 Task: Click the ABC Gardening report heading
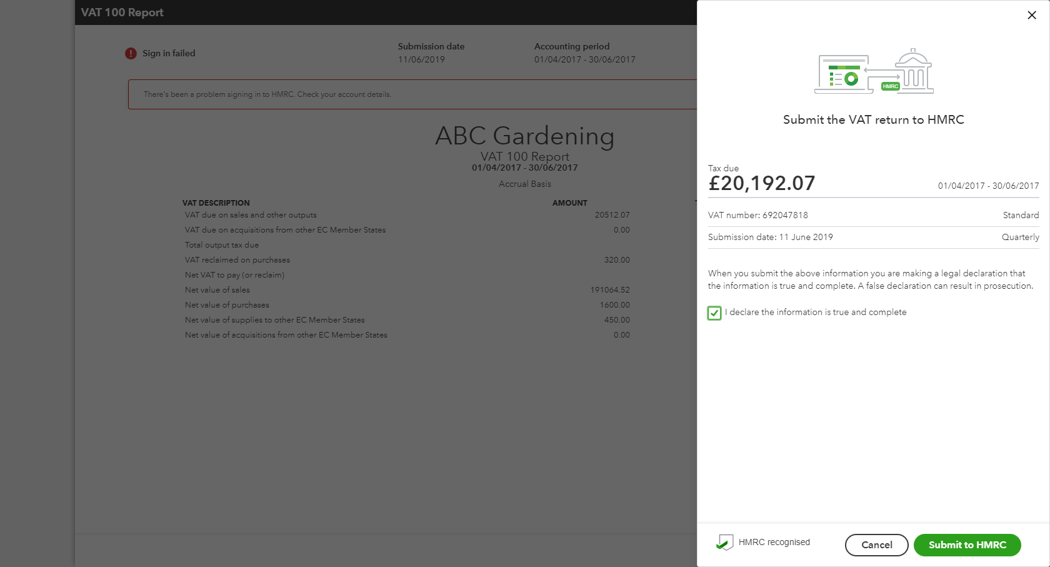pyautogui.click(x=525, y=136)
